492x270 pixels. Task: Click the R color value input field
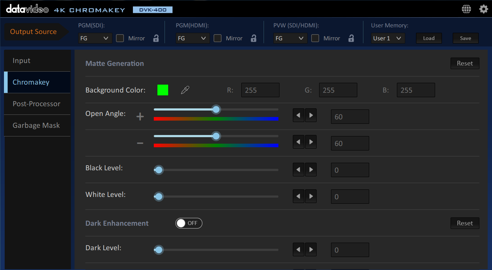260,90
